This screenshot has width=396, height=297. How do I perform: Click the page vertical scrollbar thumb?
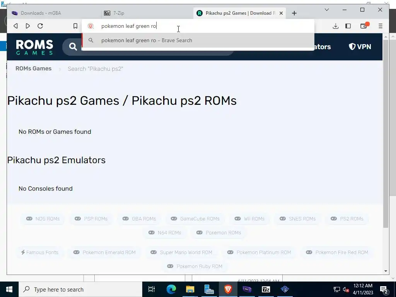(386, 134)
